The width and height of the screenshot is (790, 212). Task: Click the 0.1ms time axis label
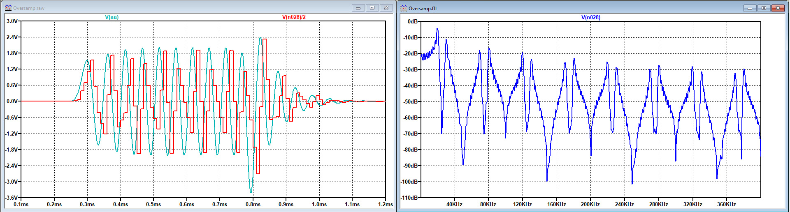(21, 204)
